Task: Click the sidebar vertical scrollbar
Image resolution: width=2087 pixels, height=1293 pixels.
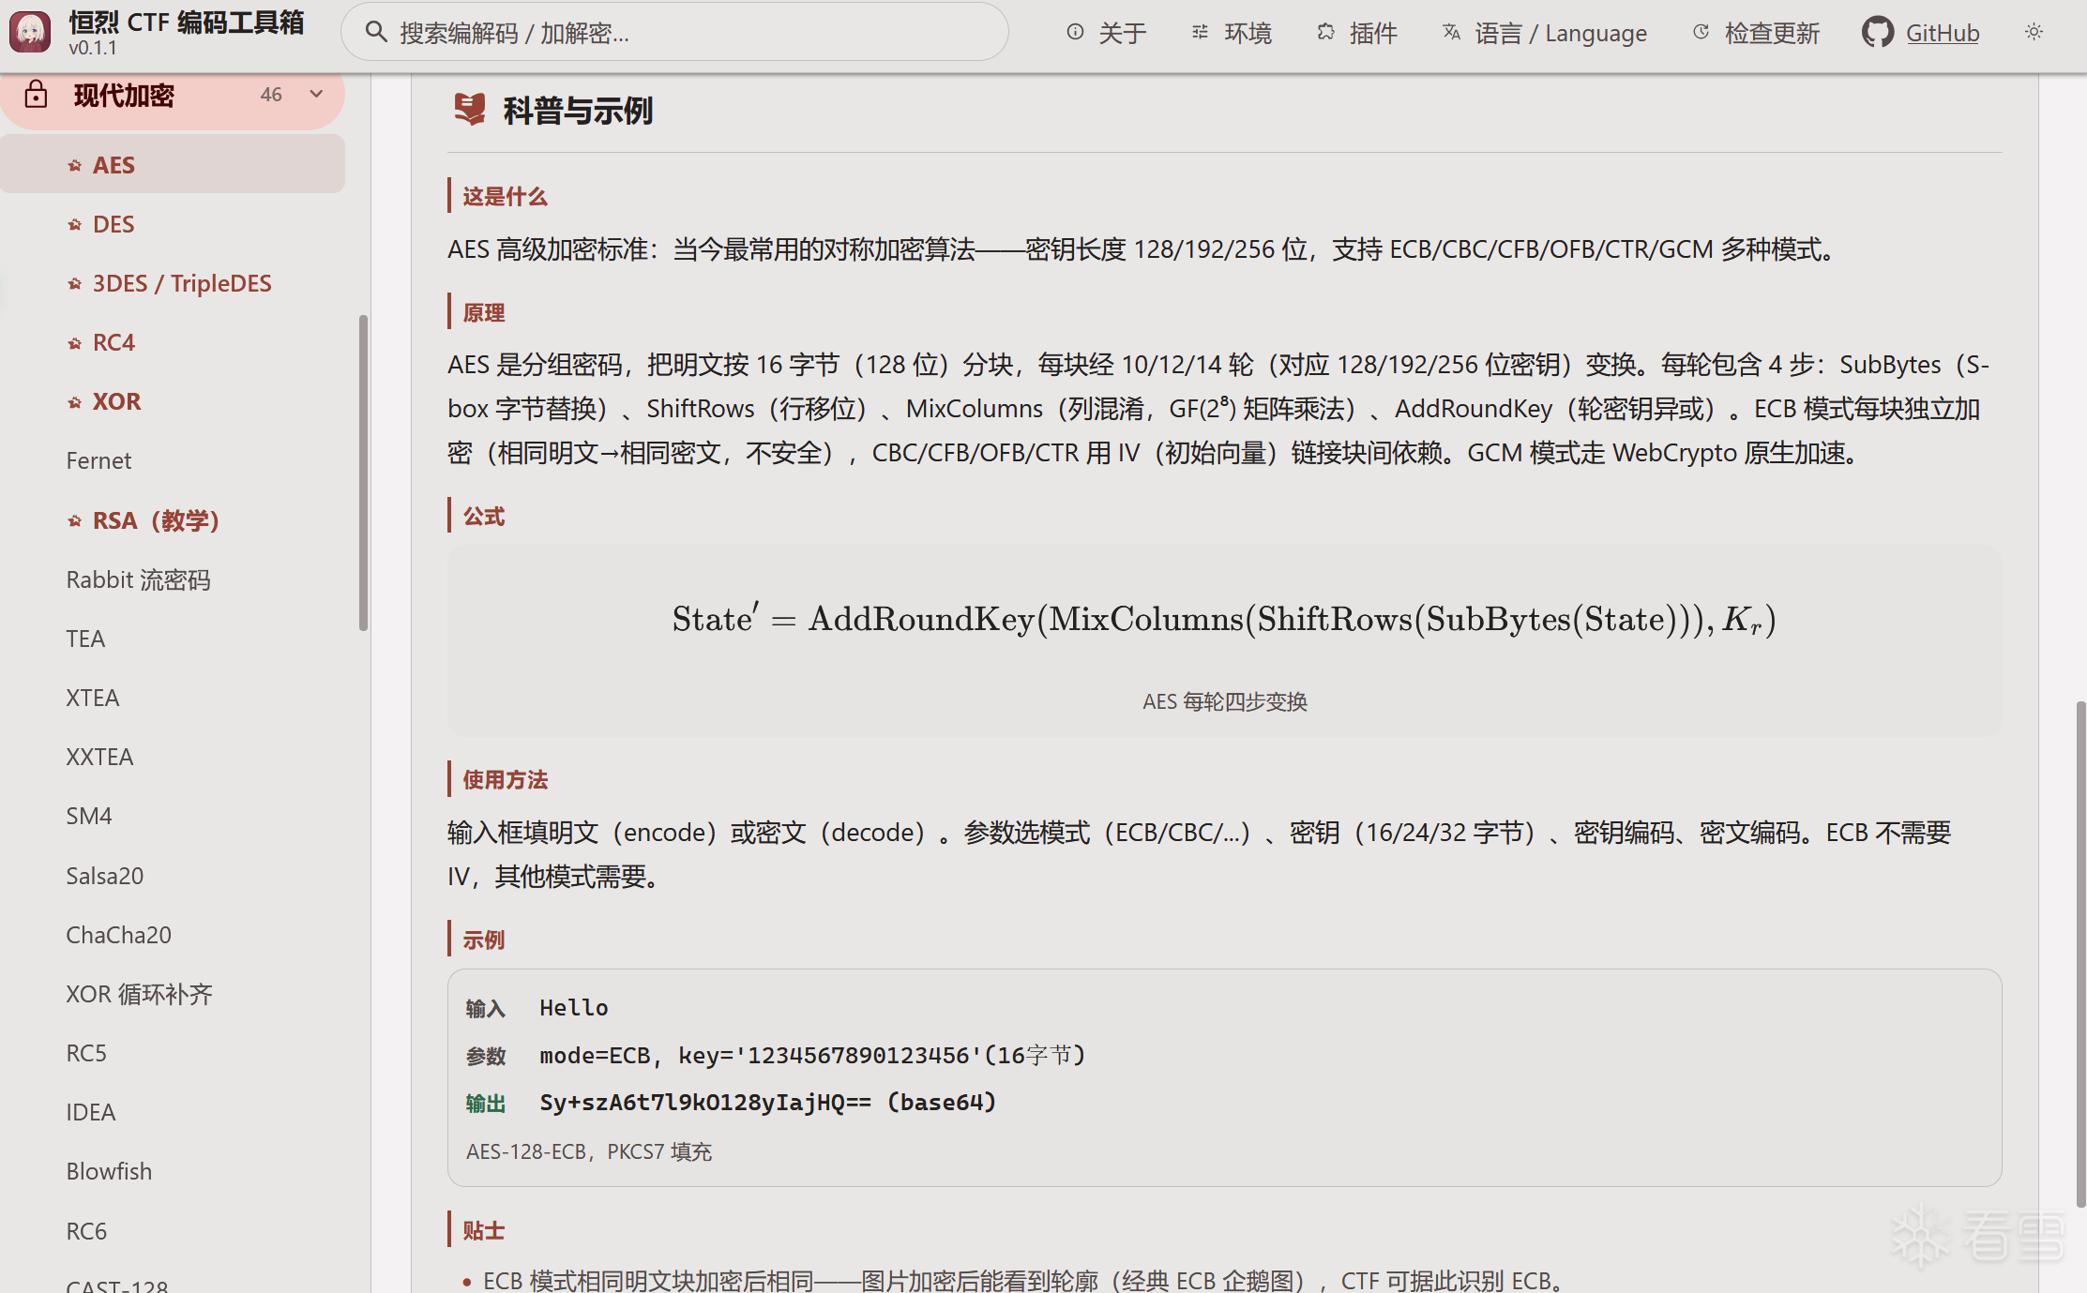Action: [363, 473]
